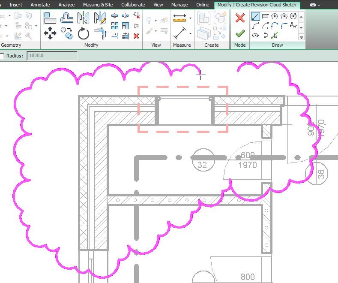The height and width of the screenshot is (283, 338).
Task: Select Trim/Extend to Corner tool
Action: point(100,33)
